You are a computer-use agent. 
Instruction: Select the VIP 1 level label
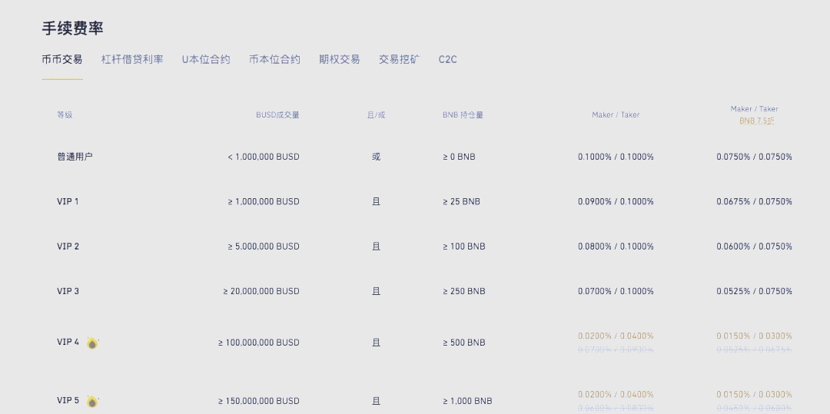[68, 202]
